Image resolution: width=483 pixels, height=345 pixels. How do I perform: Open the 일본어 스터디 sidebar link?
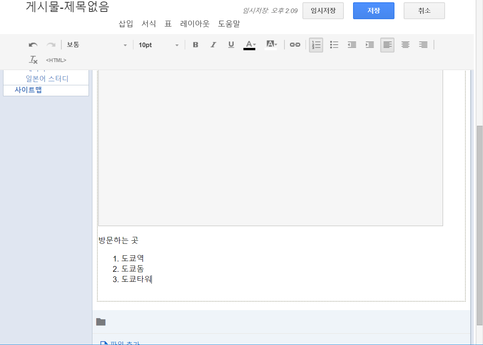(x=47, y=79)
